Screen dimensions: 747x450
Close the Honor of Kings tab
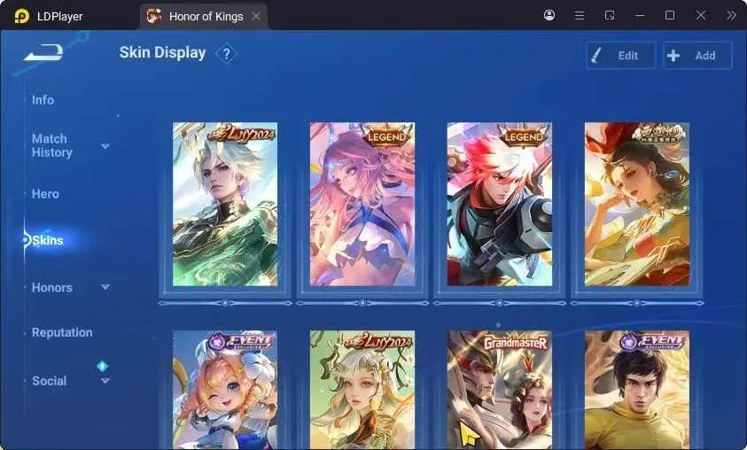[256, 16]
